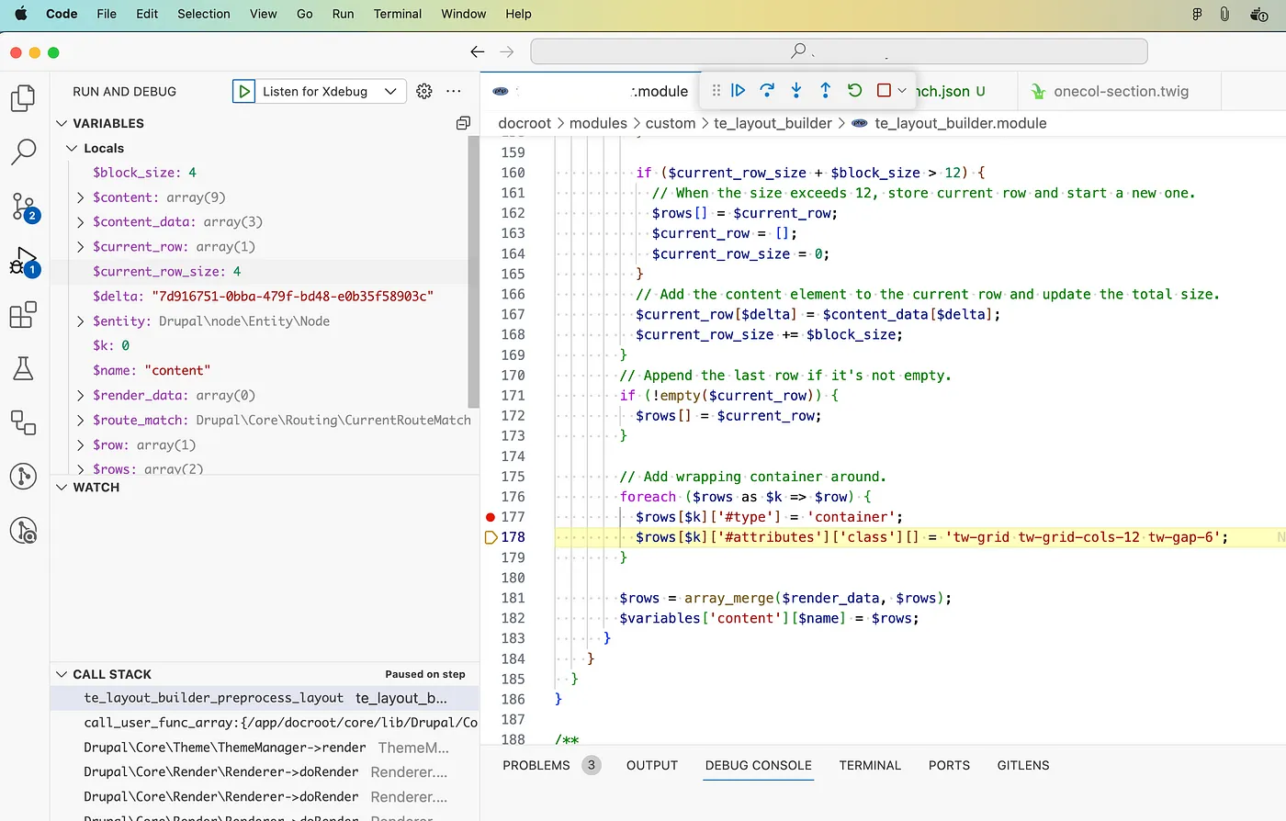Click docroot in the breadcrumb
The height and width of the screenshot is (821, 1286).
click(x=525, y=123)
